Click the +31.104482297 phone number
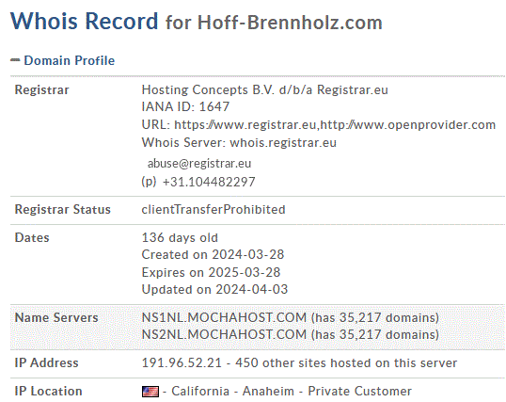 click(209, 182)
